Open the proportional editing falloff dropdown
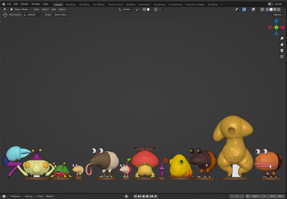This screenshot has height=199, width=287. click(x=161, y=9)
